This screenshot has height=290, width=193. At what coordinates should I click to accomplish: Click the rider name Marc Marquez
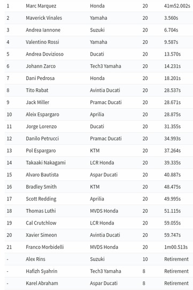[41, 6]
